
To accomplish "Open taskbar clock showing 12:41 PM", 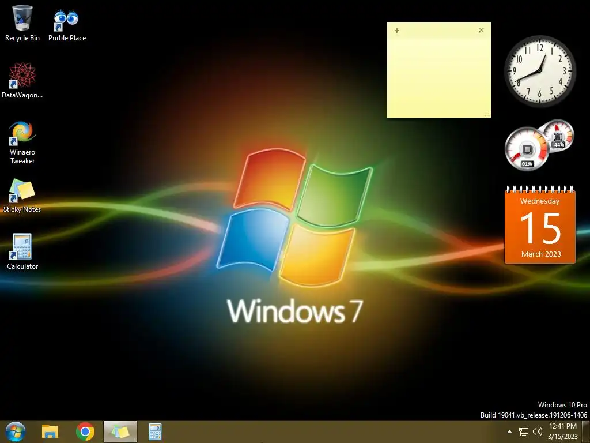I will [x=563, y=431].
